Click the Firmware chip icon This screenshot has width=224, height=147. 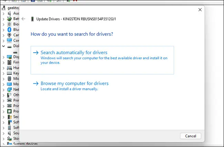pos(9,62)
